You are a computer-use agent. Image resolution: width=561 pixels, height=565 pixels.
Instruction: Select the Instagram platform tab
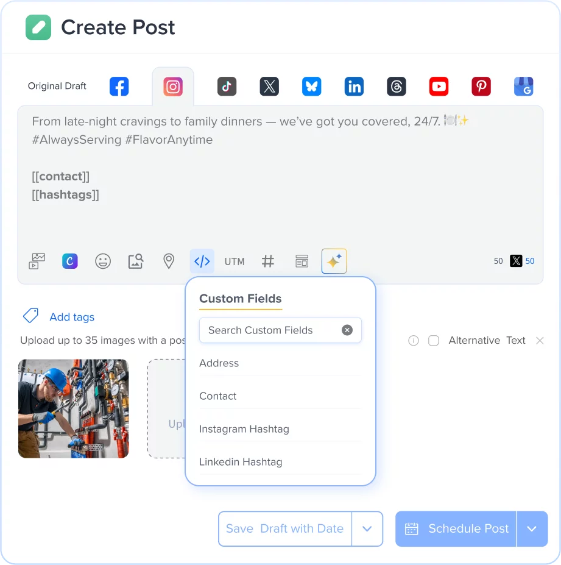tap(172, 86)
